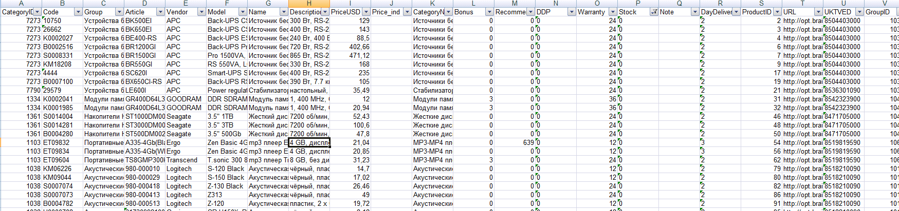
Task: Select the Article cell LE600I
Action: click(x=144, y=90)
